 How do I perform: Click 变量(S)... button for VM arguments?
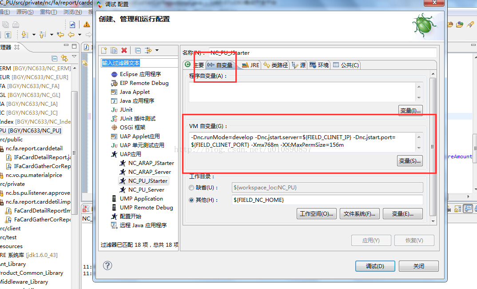(410, 161)
